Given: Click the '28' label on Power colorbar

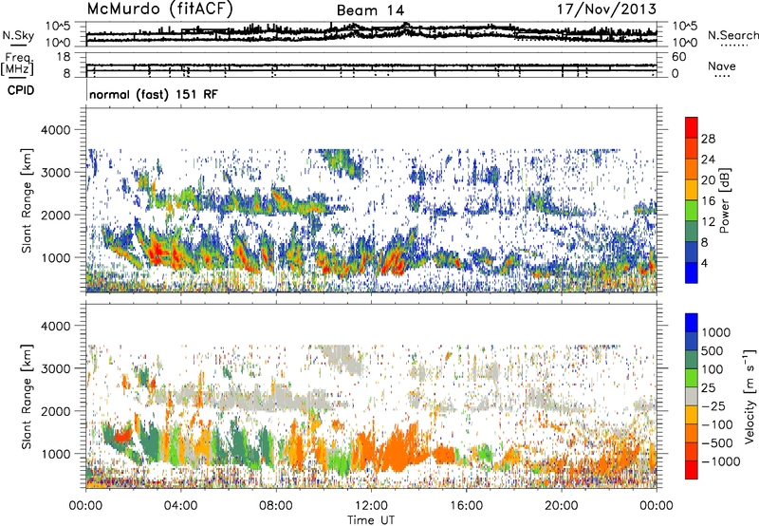Looking at the screenshot, I should [708, 139].
